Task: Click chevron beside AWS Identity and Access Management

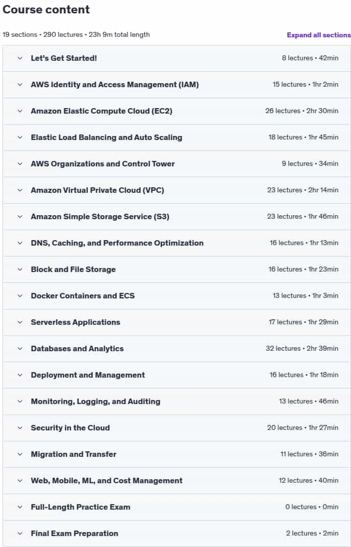Action: (20, 84)
